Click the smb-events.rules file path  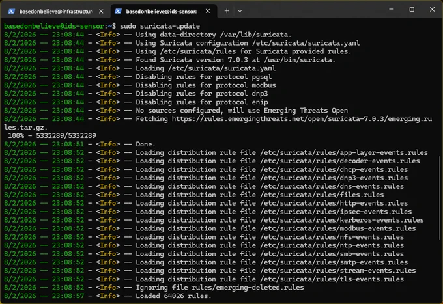pyautogui.click(x=332, y=254)
